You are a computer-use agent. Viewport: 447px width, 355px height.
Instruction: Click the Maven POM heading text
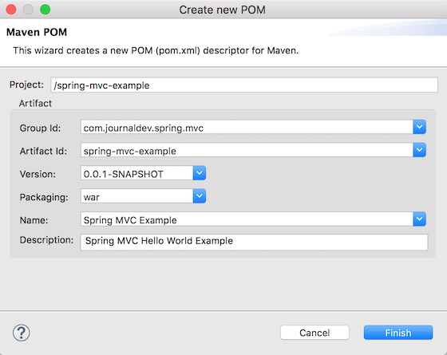(x=37, y=32)
